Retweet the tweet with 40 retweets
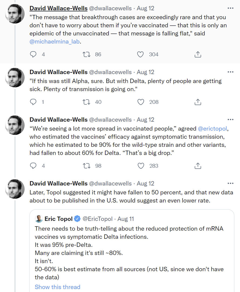The width and height of the screenshot is (240, 292). [x=86, y=102]
